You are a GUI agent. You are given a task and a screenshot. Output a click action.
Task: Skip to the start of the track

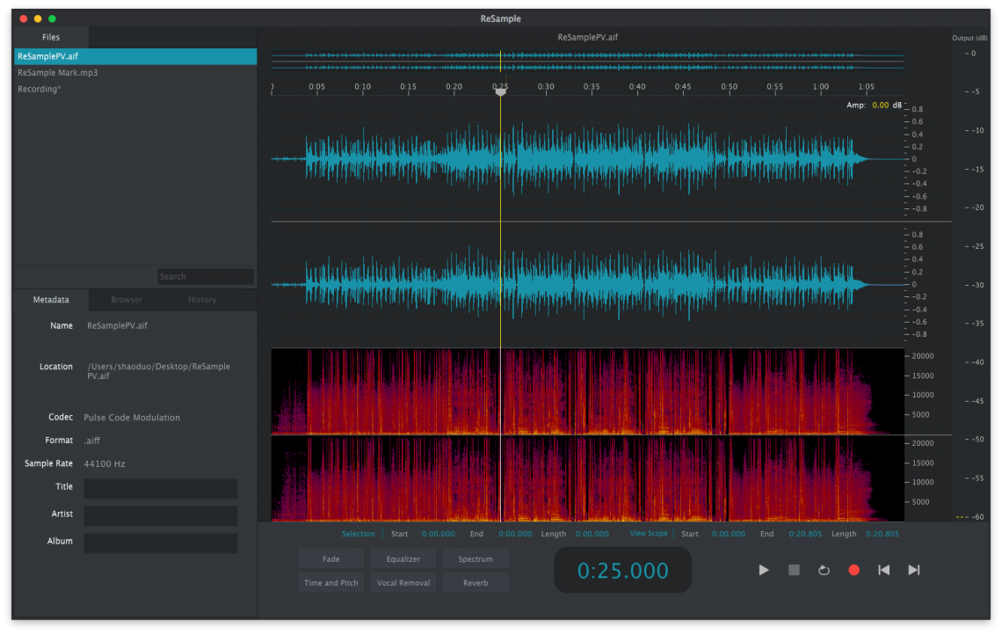pyautogui.click(x=883, y=570)
